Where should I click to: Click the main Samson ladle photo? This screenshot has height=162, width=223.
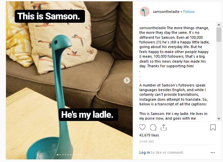tap(69, 81)
